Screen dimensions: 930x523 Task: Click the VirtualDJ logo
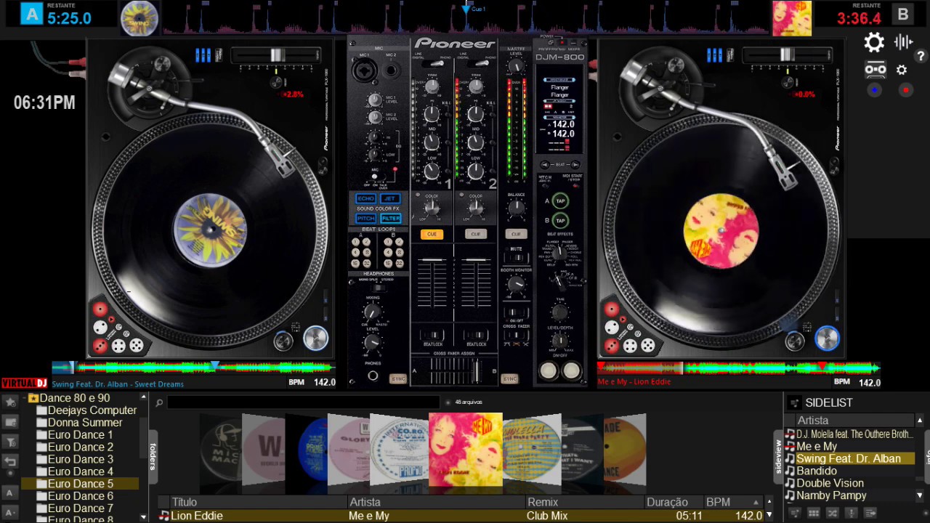pyautogui.click(x=24, y=383)
